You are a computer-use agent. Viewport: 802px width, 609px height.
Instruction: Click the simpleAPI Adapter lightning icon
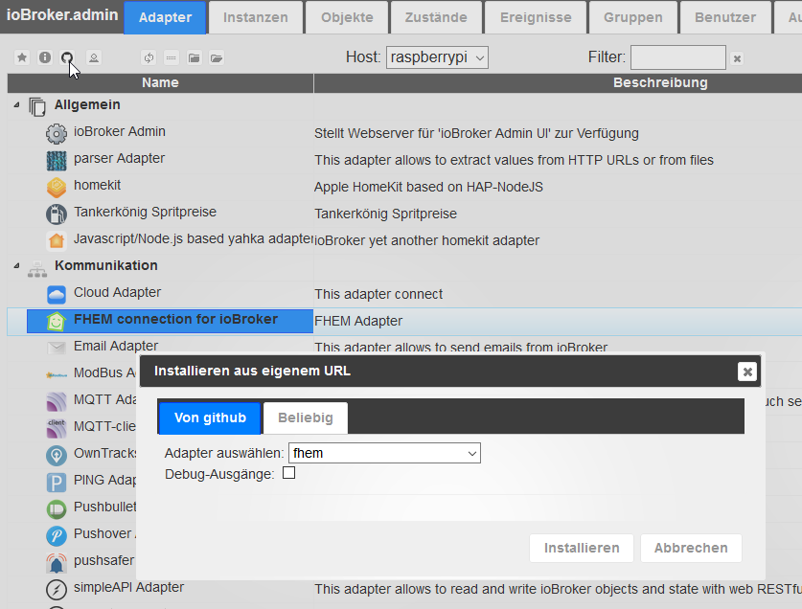coord(57,589)
